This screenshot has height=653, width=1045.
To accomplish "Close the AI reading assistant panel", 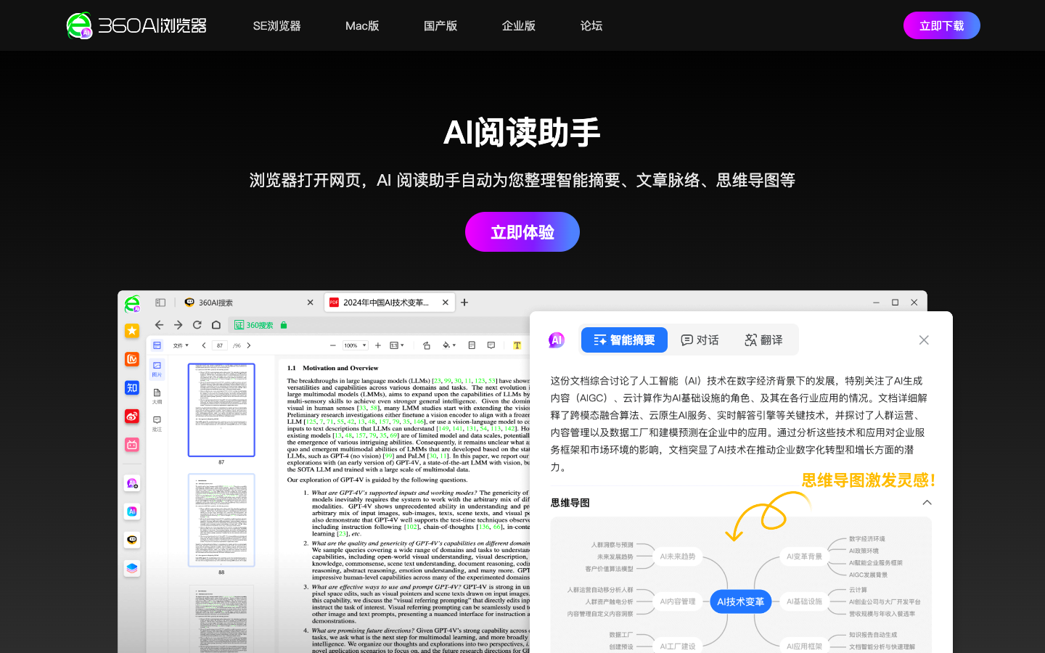I will pos(924,340).
